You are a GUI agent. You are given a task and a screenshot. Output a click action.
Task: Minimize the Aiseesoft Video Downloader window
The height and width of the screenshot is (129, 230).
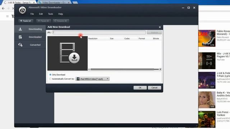pos(183,8)
